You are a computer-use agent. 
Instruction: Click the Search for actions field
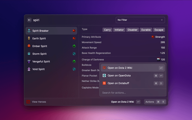pos(133,92)
